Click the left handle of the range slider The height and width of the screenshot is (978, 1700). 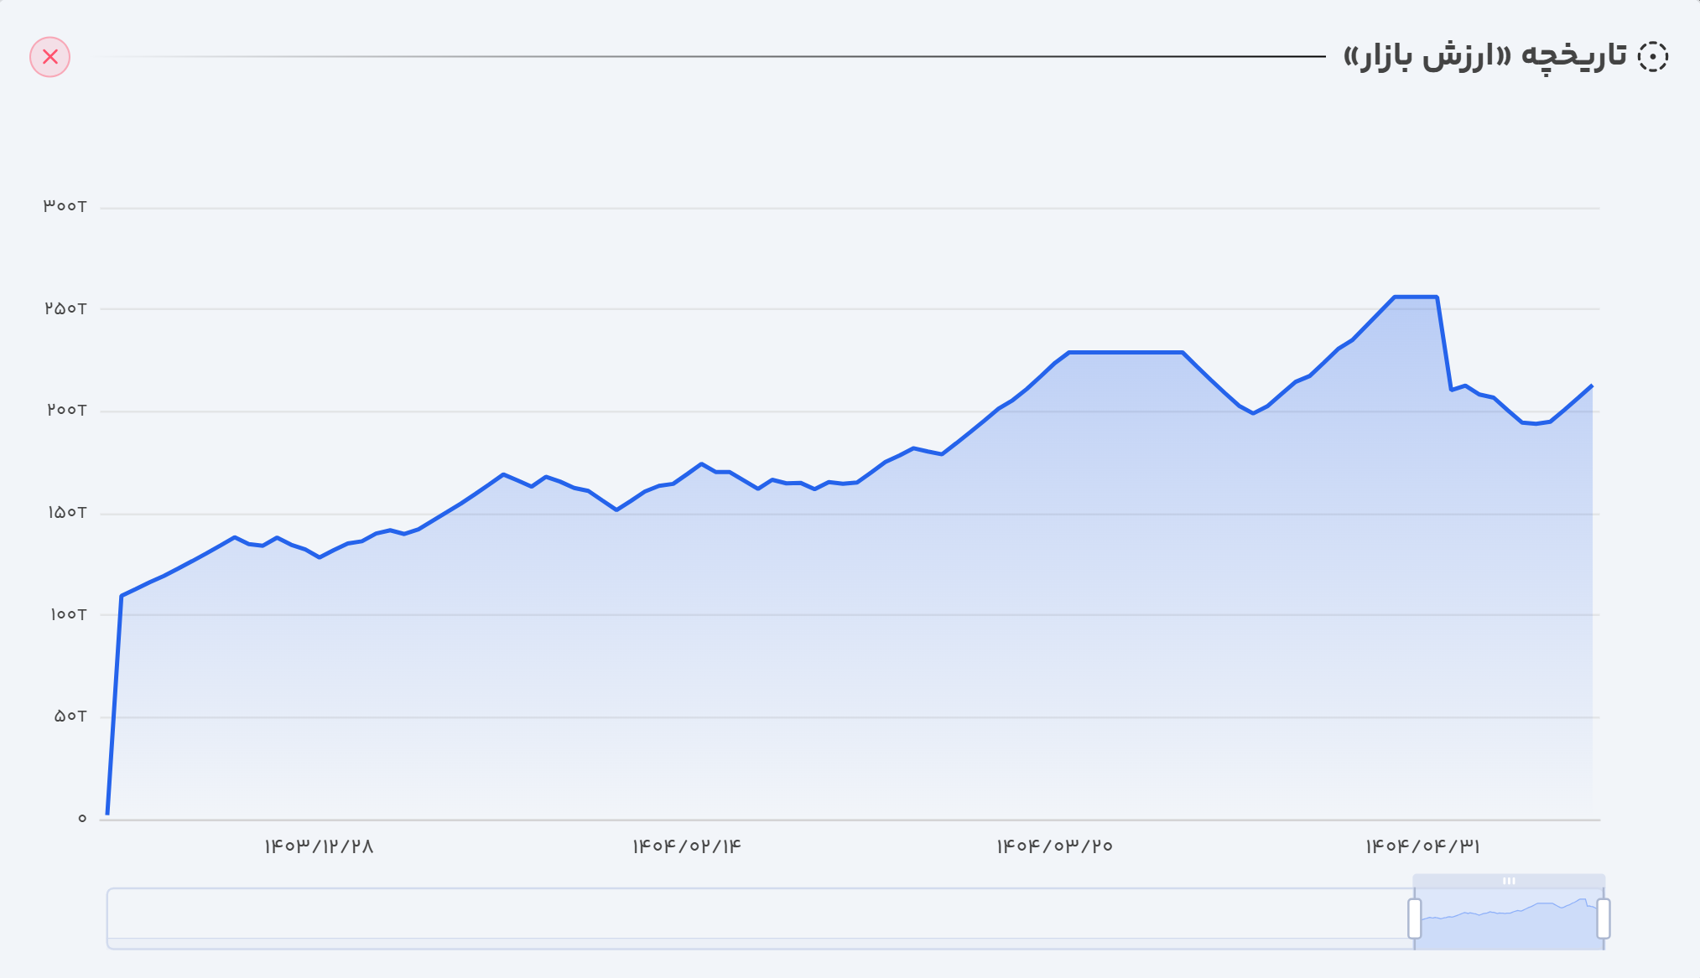[1415, 918]
